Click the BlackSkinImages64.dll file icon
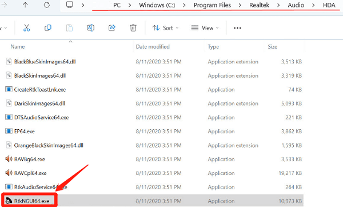The height and width of the screenshot is (207, 343). (9, 75)
